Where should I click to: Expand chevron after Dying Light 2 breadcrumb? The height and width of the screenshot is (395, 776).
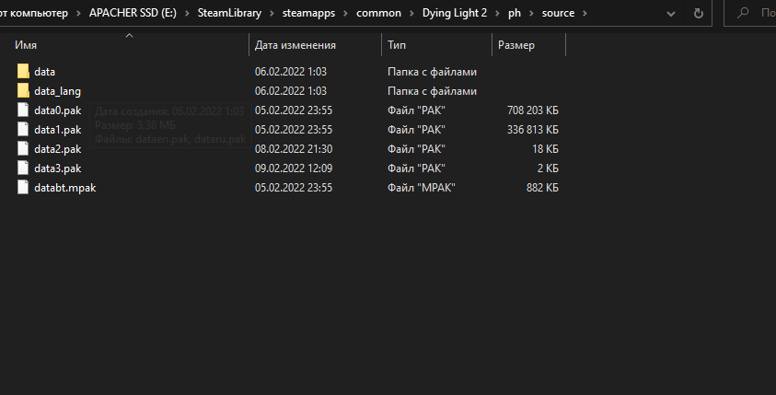click(x=497, y=15)
